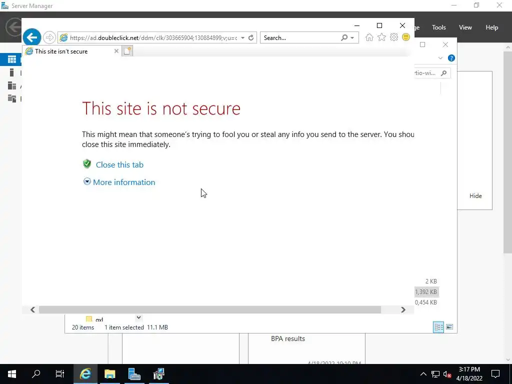Click the File Explorer navigation pane dropdown arrow
Screen dimensions: 512x384
pyautogui.click(x=138, y=317)
